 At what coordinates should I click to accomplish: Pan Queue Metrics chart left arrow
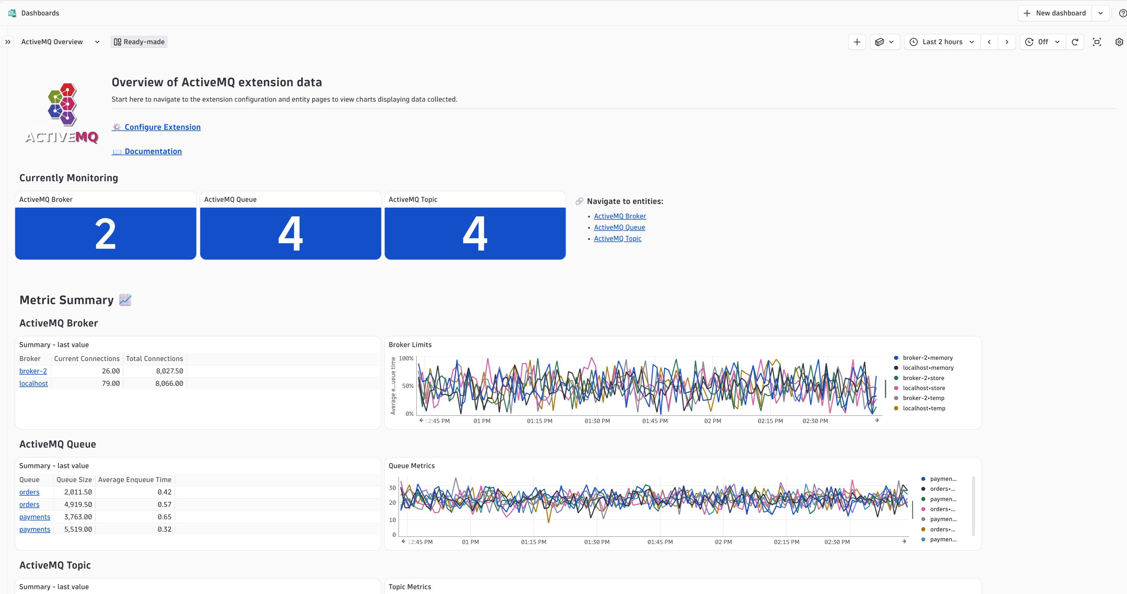pyautogui.click(x=403, y=542)
